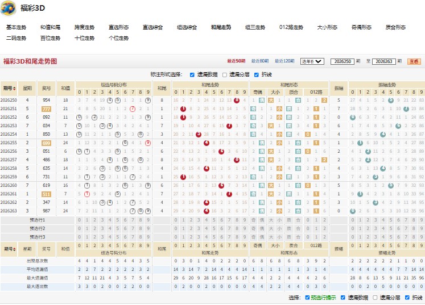Click highlighted 511 prize number
The image size is (425, 305).
(x=46, y=194)
